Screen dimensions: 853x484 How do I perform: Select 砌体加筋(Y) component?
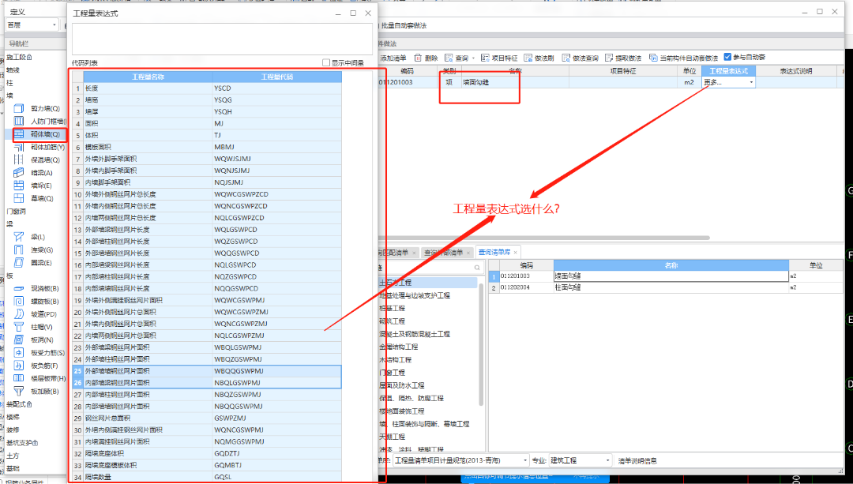tap(47, 148)
